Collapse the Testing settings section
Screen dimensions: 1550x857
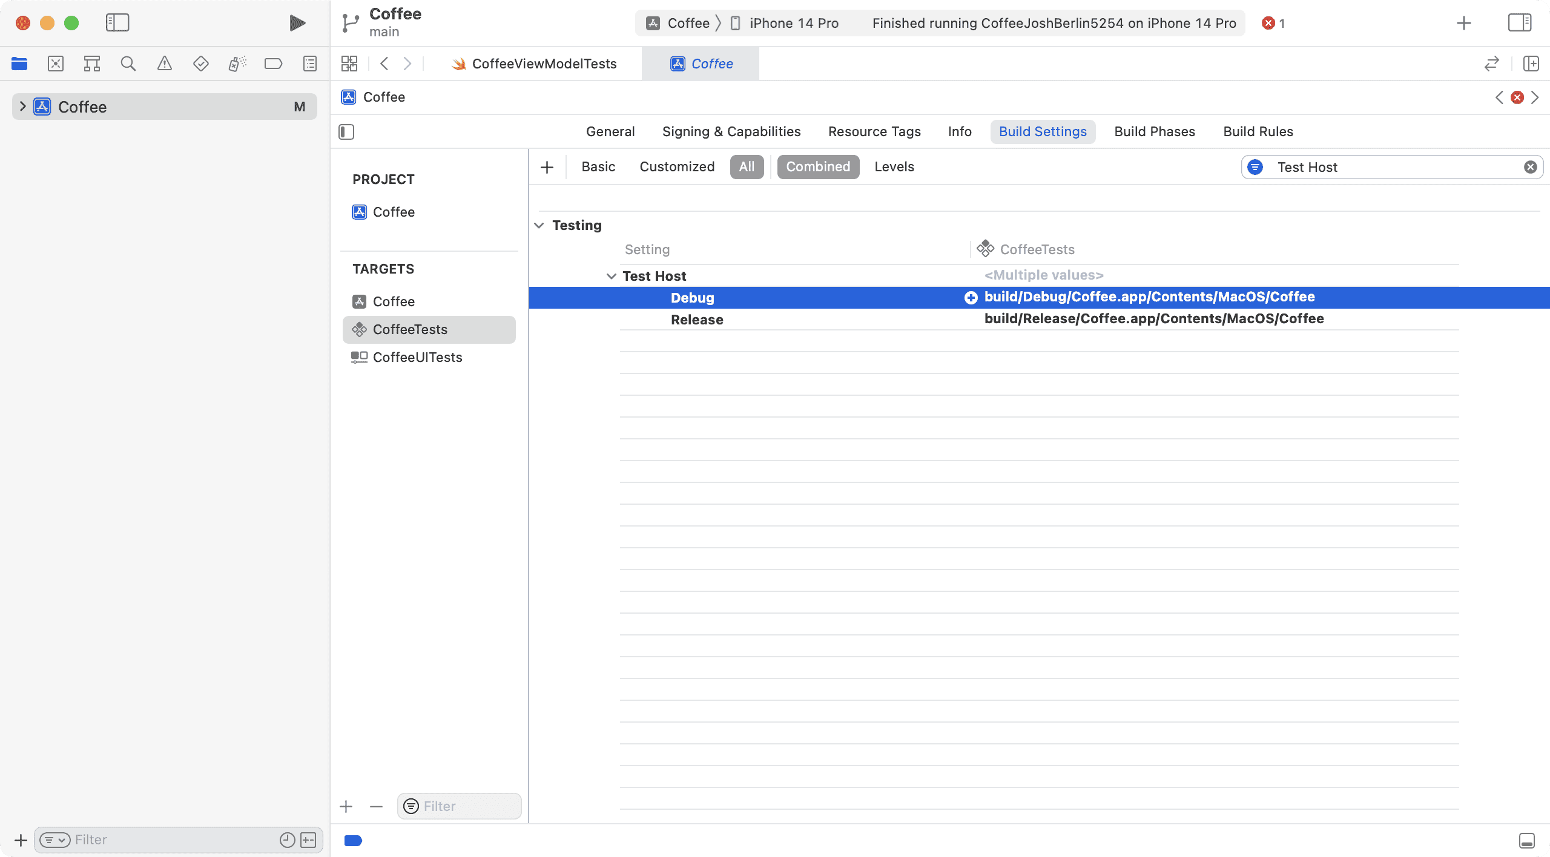pyautogui.click(x=539, y=225)
